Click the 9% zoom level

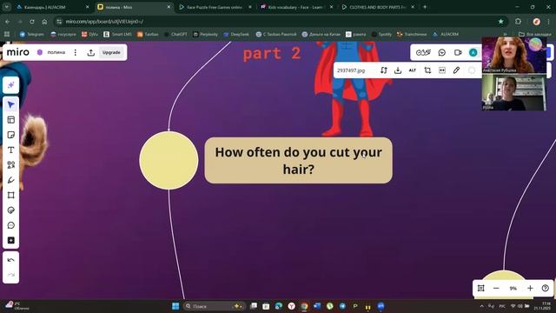tap(513, 289)
